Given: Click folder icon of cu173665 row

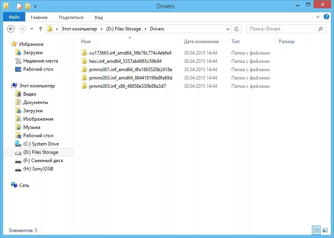Looking at the screenshot, I should [x=84, y=53].
